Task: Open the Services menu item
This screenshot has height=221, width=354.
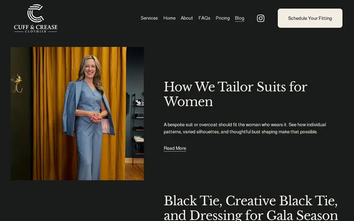Action: (x=149, y=18)
